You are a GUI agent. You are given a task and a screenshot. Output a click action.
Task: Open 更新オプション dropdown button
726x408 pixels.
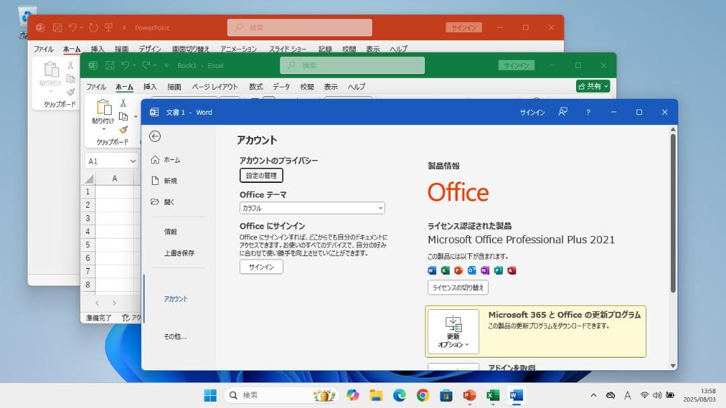[x=453, y=331]
